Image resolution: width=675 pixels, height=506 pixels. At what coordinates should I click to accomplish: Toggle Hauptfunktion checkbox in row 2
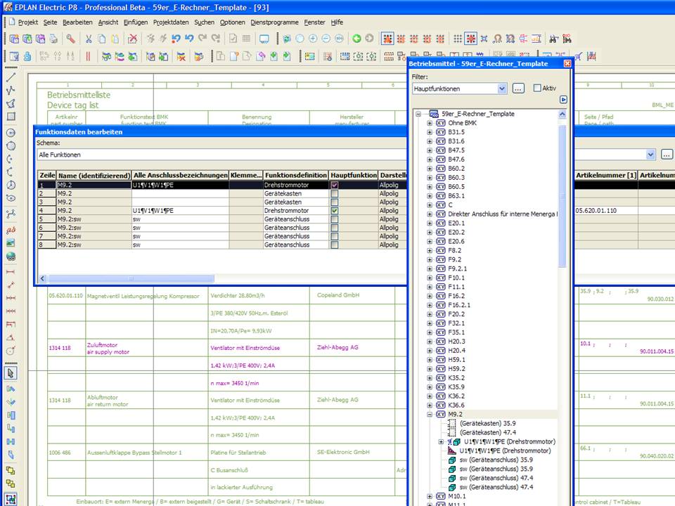pyautogui.click(x=335, y=194)
